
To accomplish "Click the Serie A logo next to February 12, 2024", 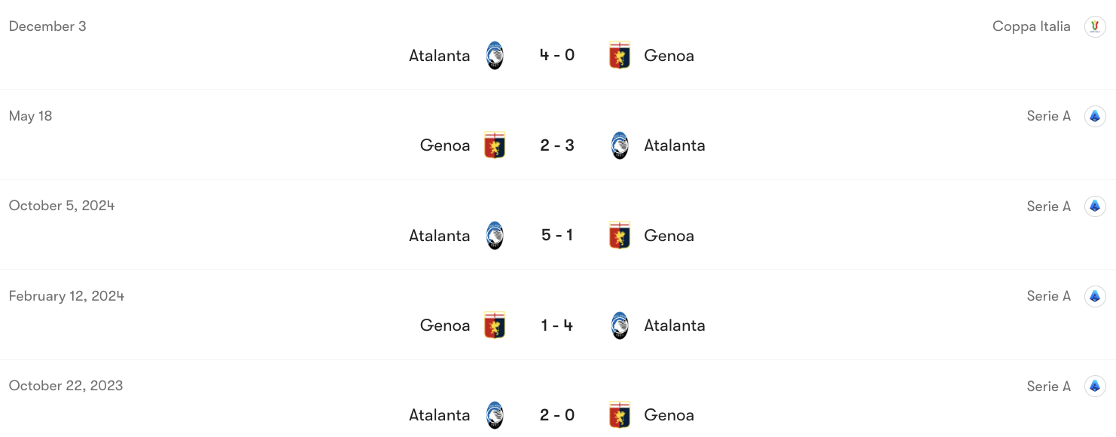I will click(x=1096, y=295).
